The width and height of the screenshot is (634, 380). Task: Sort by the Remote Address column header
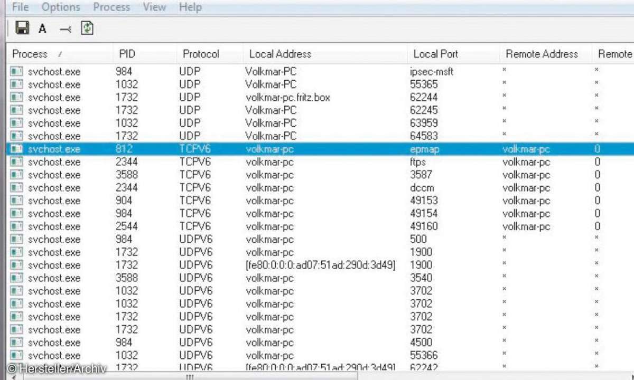click(x=545, y=54)
